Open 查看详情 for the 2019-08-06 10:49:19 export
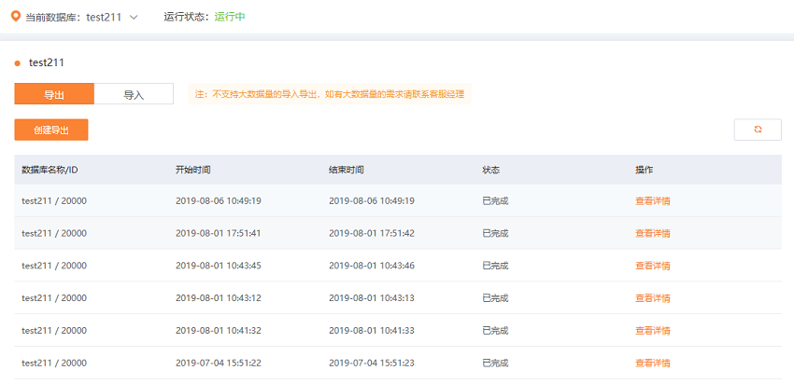This screenshot has height=384, width=794. (653, 200)
